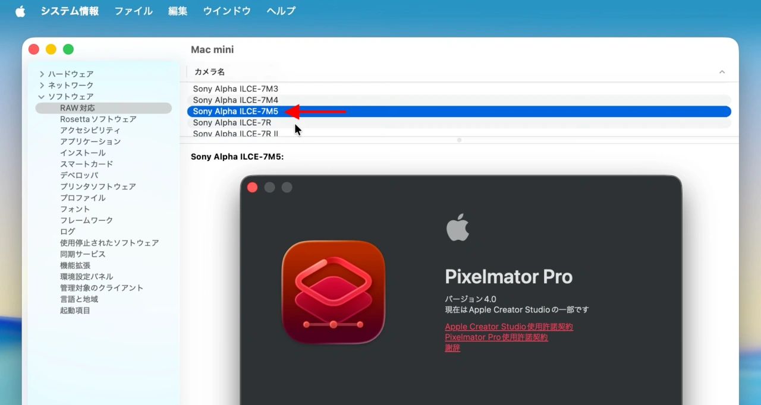Image resolution: width=761 pixels, height=405 pixels.
Task: Close the Pixelmator Pro About window
Action: (x=252, y=188)
